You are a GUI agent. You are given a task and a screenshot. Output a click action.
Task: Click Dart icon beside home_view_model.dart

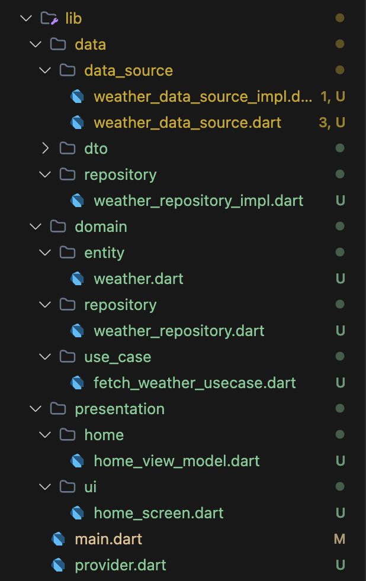pos(77,461)
